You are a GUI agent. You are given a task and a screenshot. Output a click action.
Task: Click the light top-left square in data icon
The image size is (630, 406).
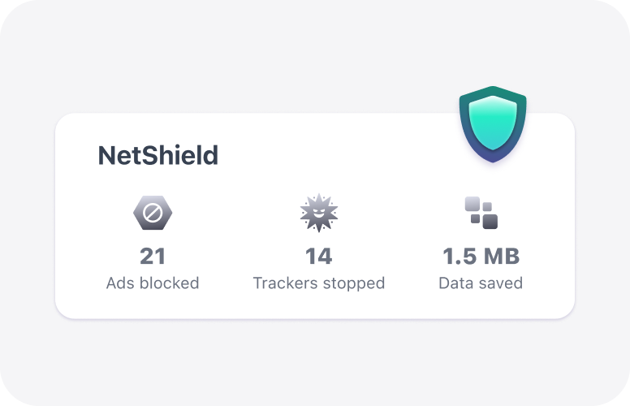tap(473, 204)
